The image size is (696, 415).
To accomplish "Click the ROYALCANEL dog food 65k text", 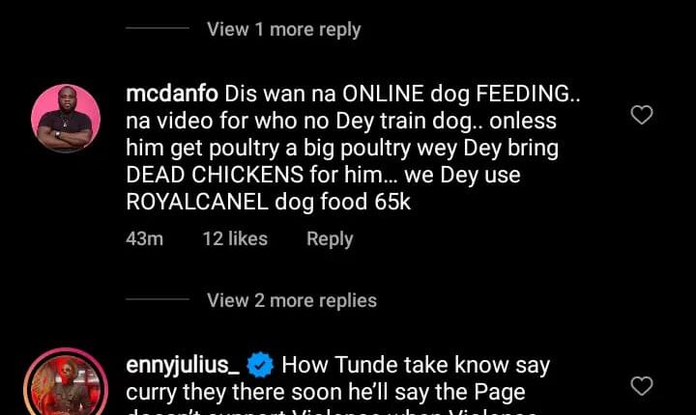I will [268, 202].
